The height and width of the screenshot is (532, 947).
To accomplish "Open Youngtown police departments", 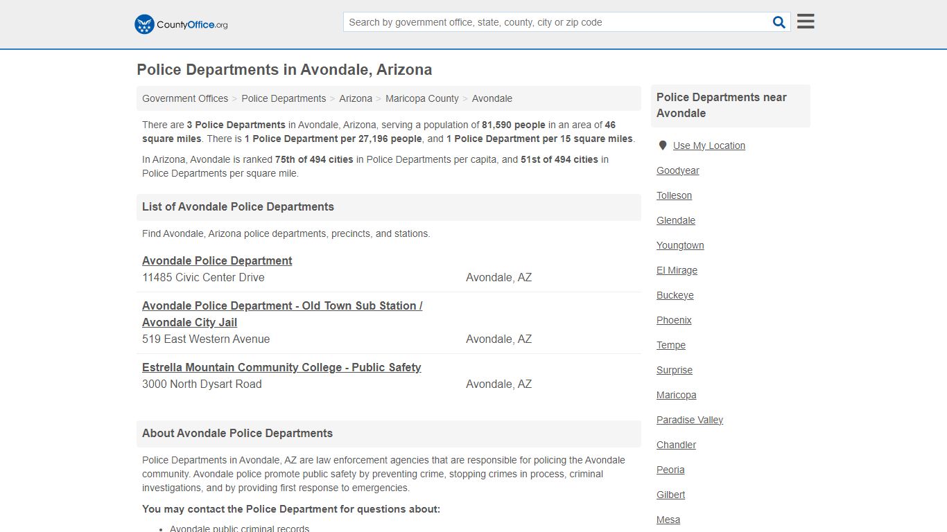I will pos(680,245).
